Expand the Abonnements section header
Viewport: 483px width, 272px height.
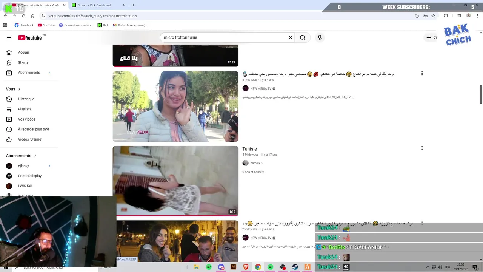pyautogui.click(x=22, y=156)
